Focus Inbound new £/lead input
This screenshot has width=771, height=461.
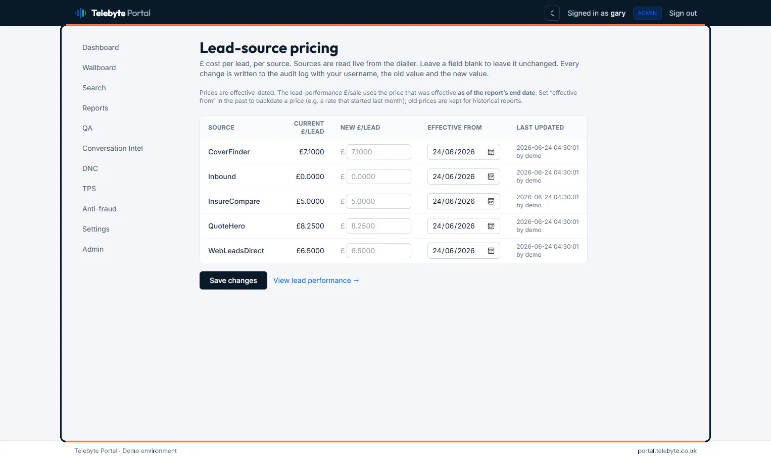click(379, 177)
